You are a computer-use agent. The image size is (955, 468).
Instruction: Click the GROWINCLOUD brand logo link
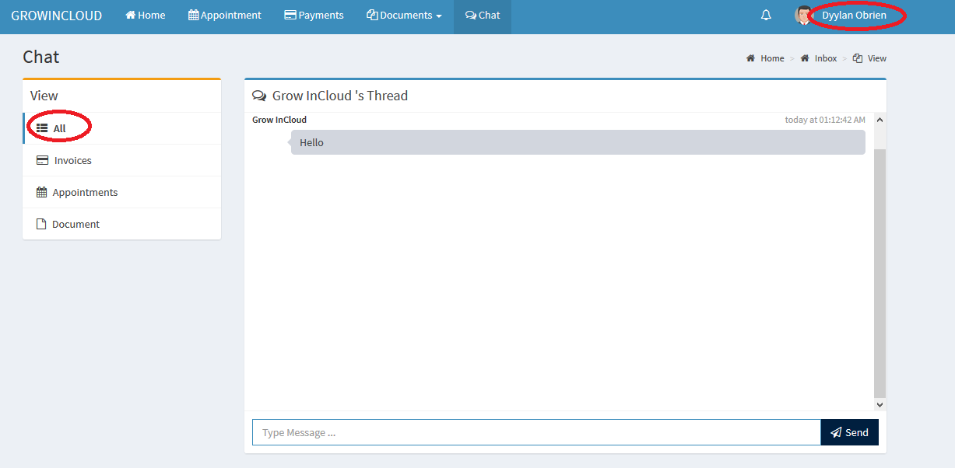[57, 16]
